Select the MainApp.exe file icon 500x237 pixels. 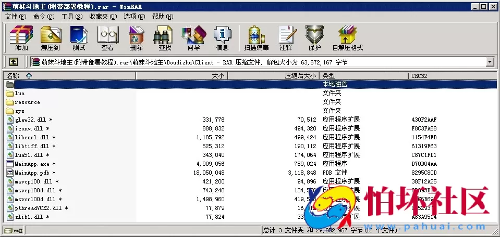(x=10, y=164)
